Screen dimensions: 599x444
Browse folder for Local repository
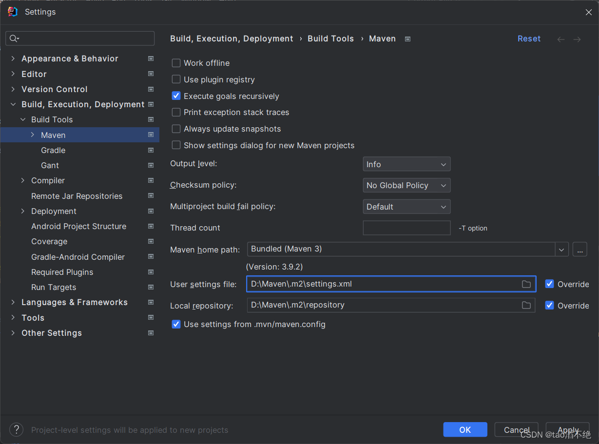coord(526,305)
